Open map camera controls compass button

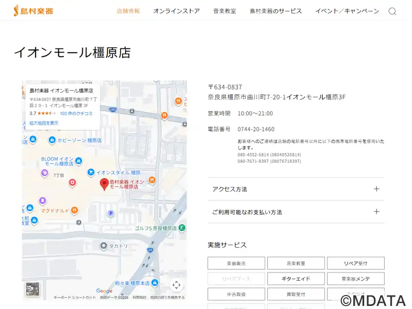point(176,285)
